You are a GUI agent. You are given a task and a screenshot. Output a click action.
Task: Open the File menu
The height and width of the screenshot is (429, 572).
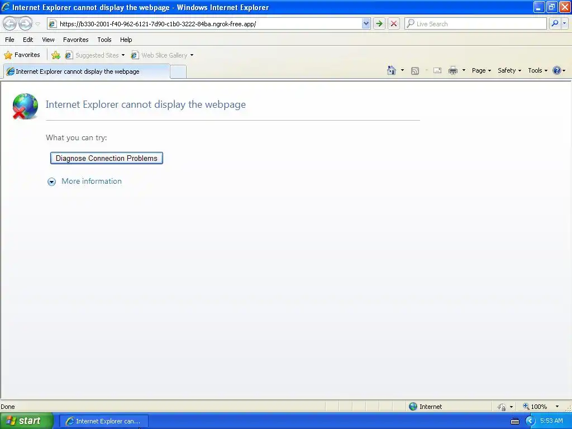[9, 40]
